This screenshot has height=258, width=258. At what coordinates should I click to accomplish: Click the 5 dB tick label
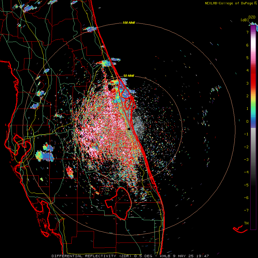247,58
